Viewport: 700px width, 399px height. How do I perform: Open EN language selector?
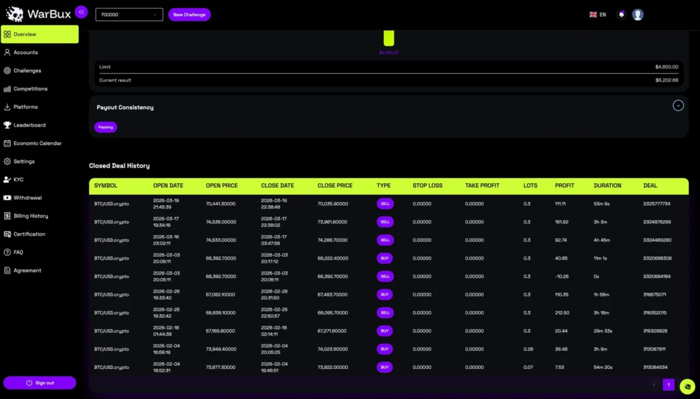click(x=603, y=15)
